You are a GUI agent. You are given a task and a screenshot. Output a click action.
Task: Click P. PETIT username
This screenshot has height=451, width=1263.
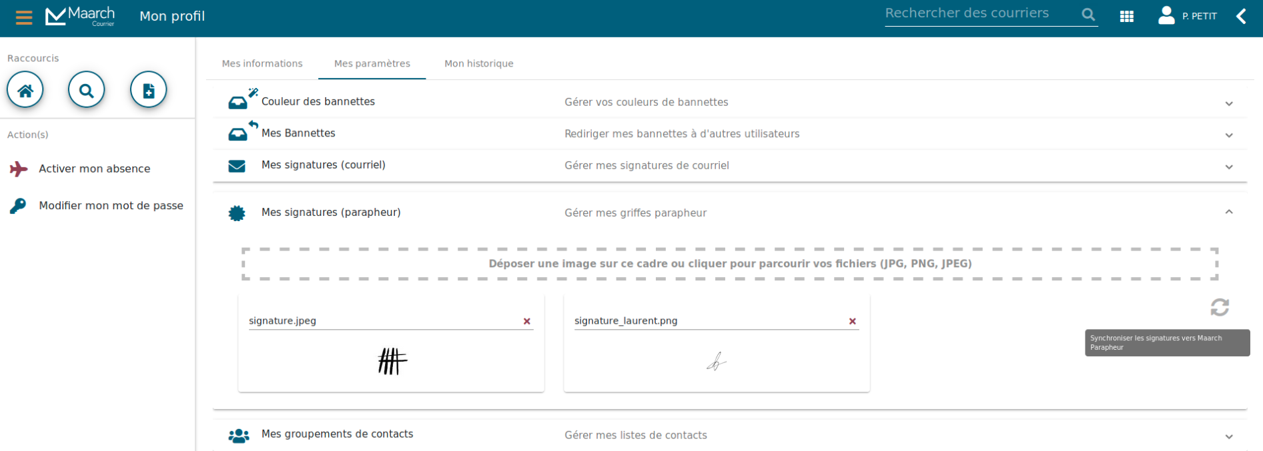pos(1200,17)
